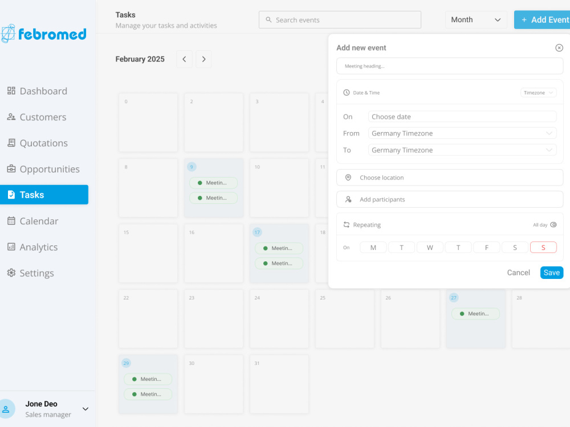The height and width of the screenshot is (427, 570).
Task: Toggle first T (Tuesday) repeat day
Action: click(401, 247)
